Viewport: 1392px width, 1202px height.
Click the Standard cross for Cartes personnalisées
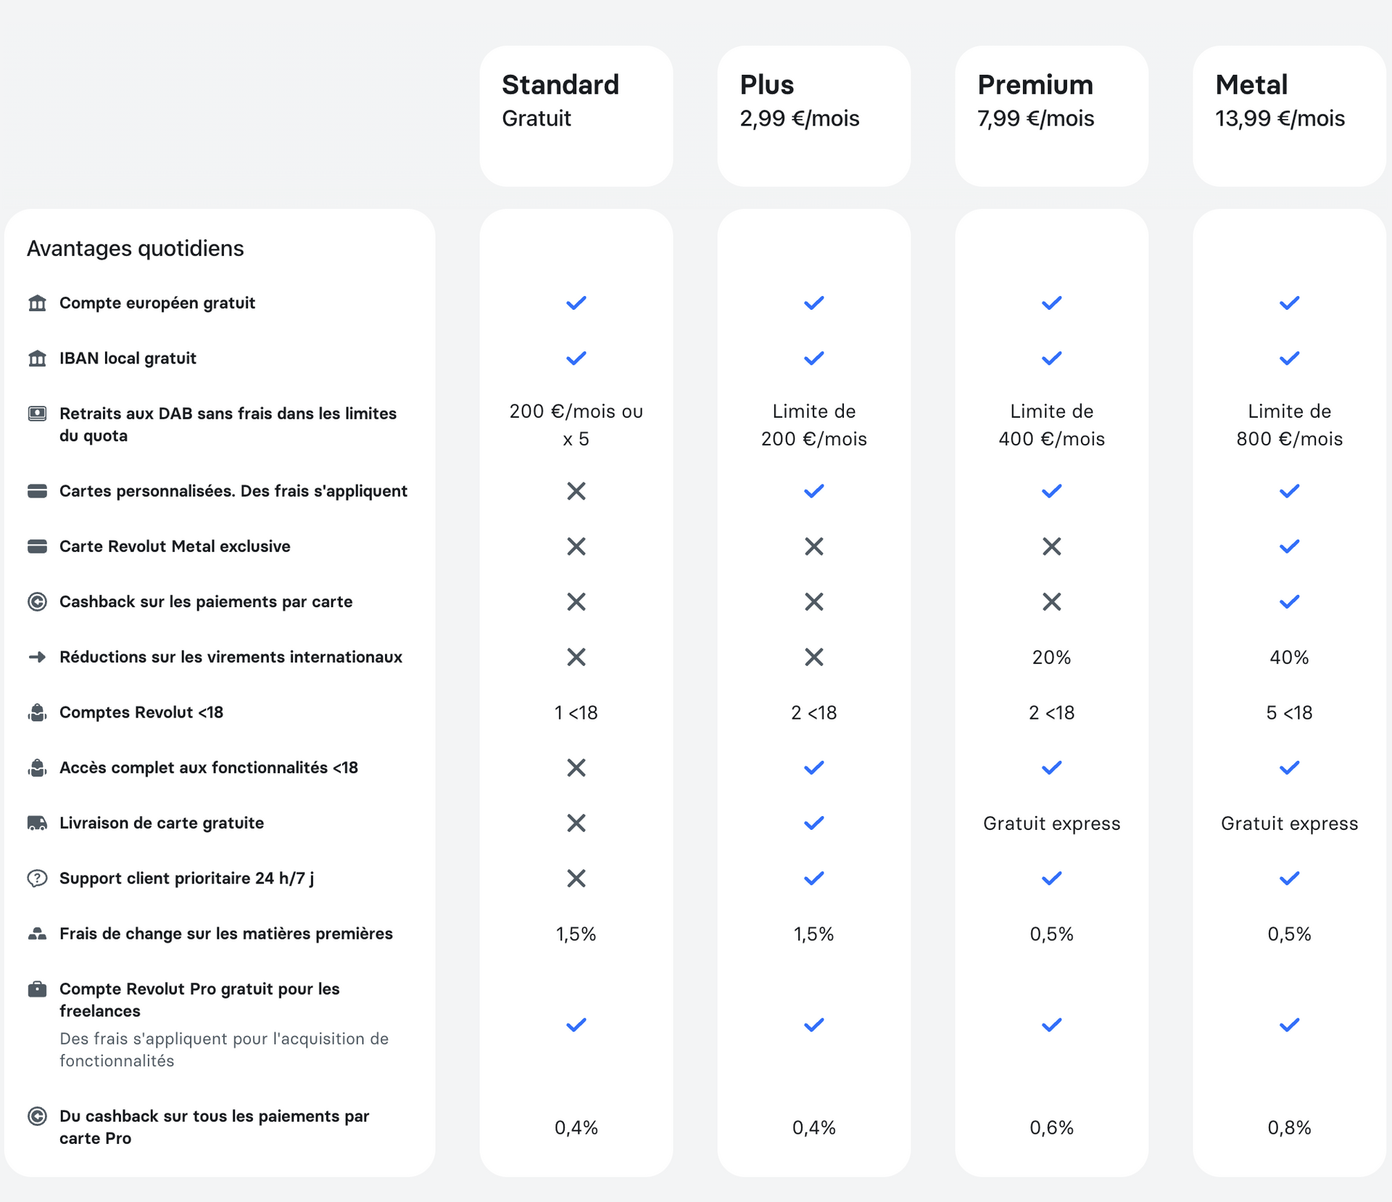(576, 491)
